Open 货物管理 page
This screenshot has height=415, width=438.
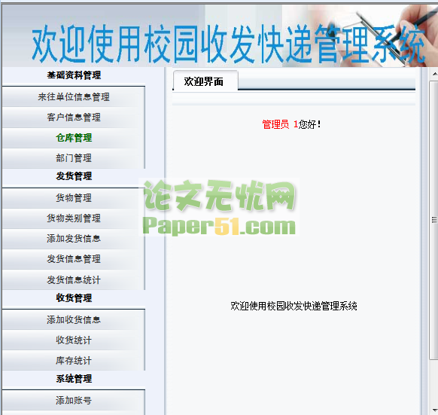click(x=74, y=198)
